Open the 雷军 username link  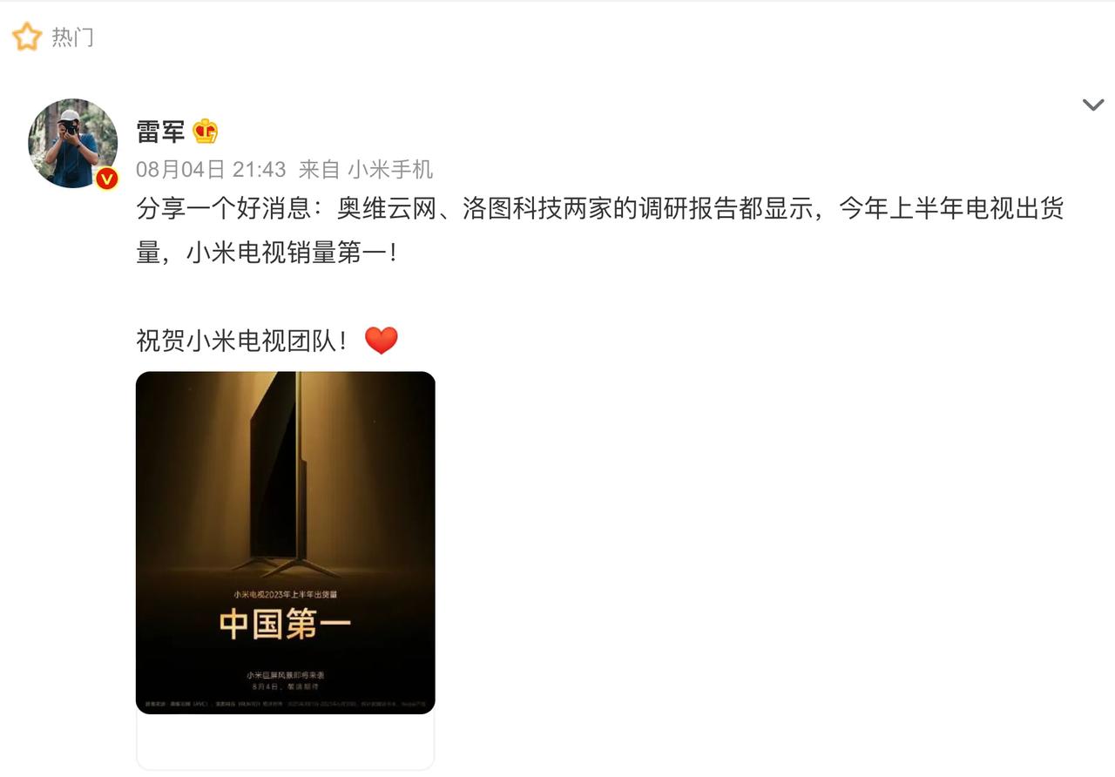tap(160, 132)
